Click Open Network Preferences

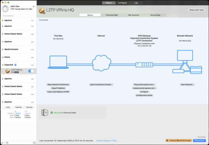(x=58, y=84)
